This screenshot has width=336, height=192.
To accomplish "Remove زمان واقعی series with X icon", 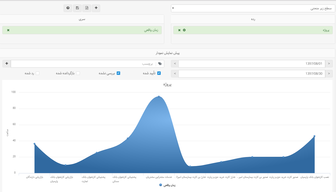I will point(8,30).
